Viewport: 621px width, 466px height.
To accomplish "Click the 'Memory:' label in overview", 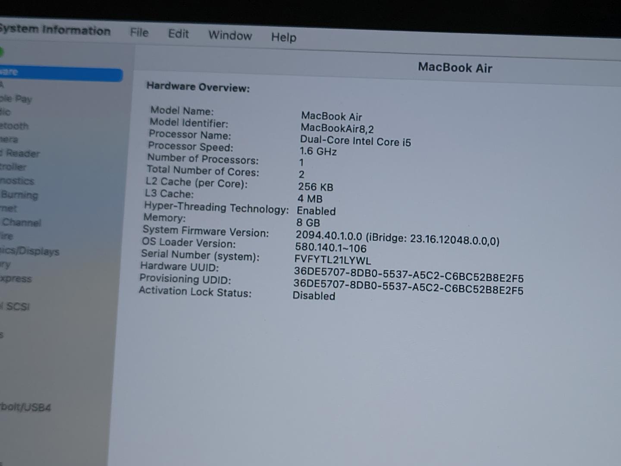I will (x=165, y=218).
